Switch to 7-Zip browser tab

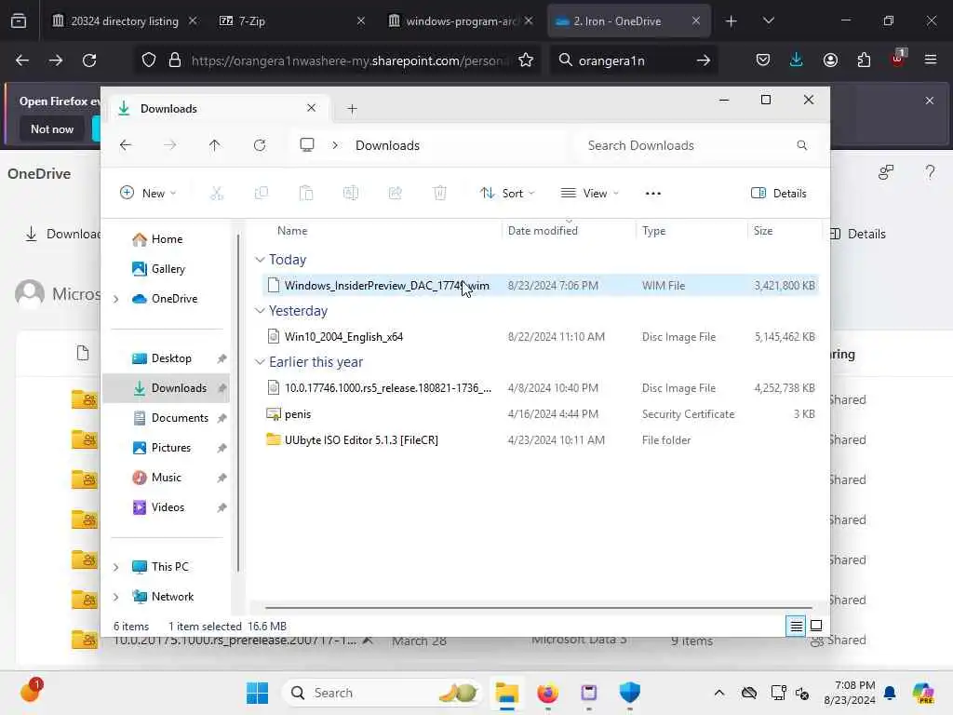click(x=291, y=20)
